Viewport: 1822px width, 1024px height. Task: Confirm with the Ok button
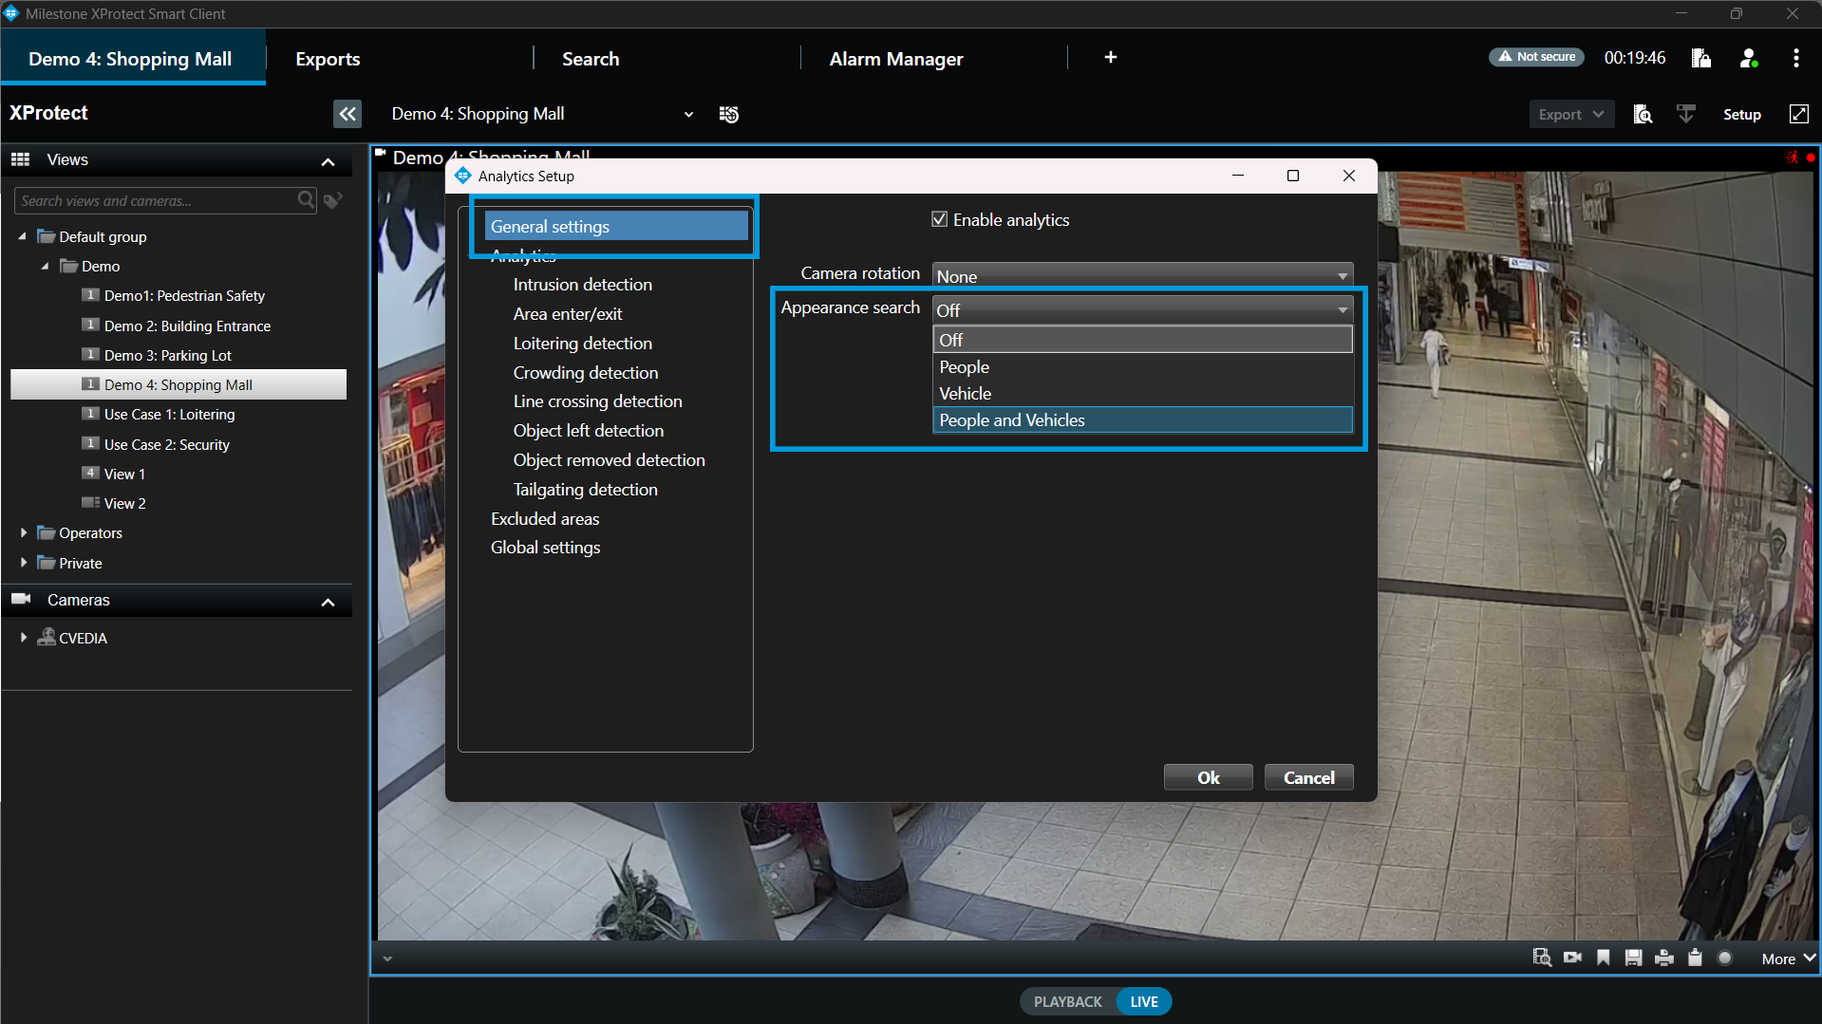coord(1208,777)
